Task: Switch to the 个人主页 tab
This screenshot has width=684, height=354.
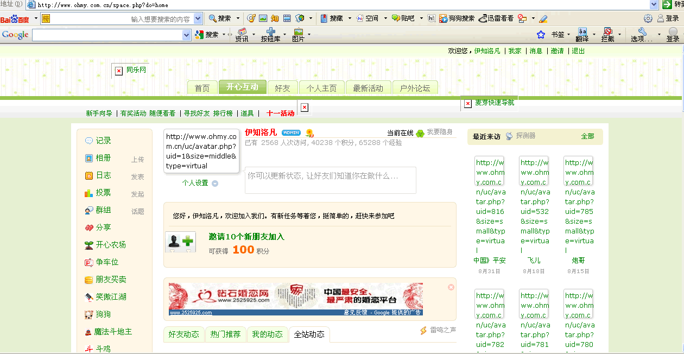Action: 321,88
